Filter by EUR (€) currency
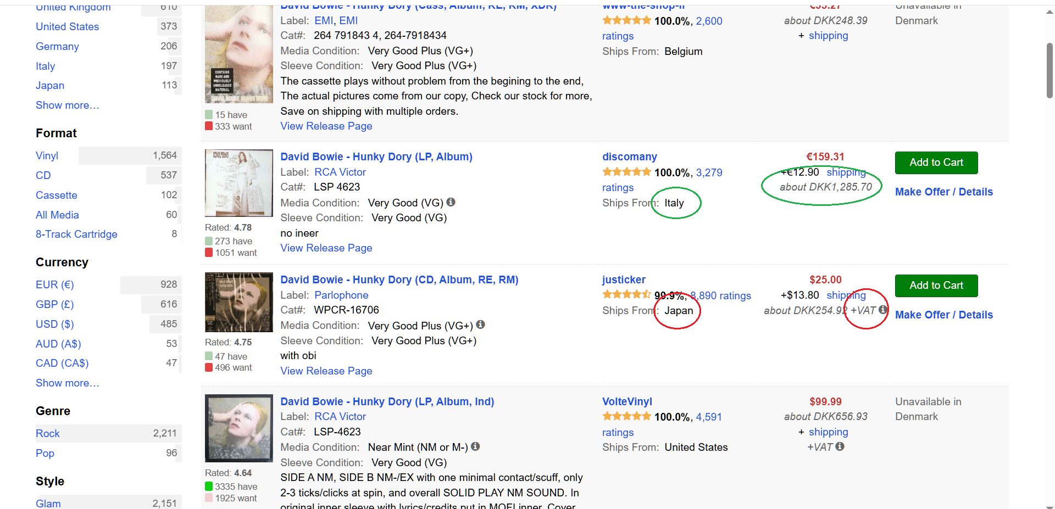Viewport: 1055px width, 509px height. coord(54,284)
